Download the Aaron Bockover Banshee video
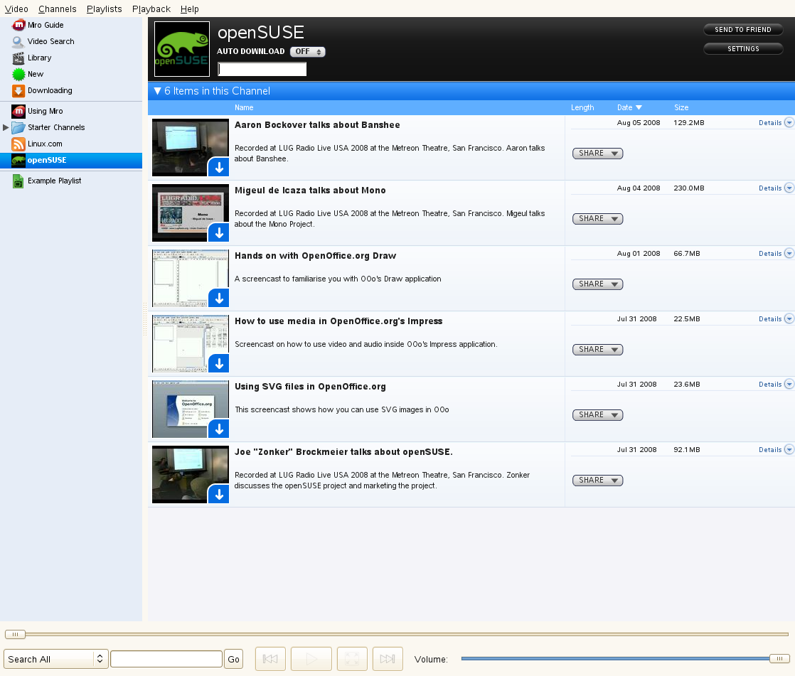 click(x=218, y=167)
